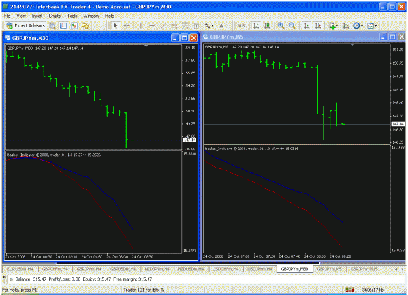This screenshot has width=408, height=295.
Task: Click the Basket_Indicator label in M5 window
Action: coord(251,149)
